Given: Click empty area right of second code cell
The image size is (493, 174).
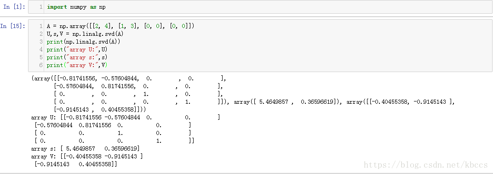Looking at the screenshot, I should (346, 45).
